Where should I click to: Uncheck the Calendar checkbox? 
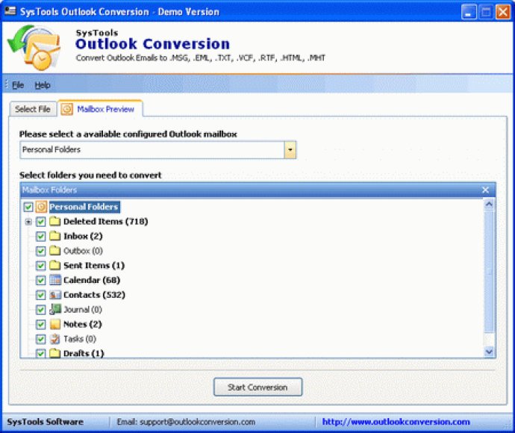pyautogui.click(x=40, y=280)
